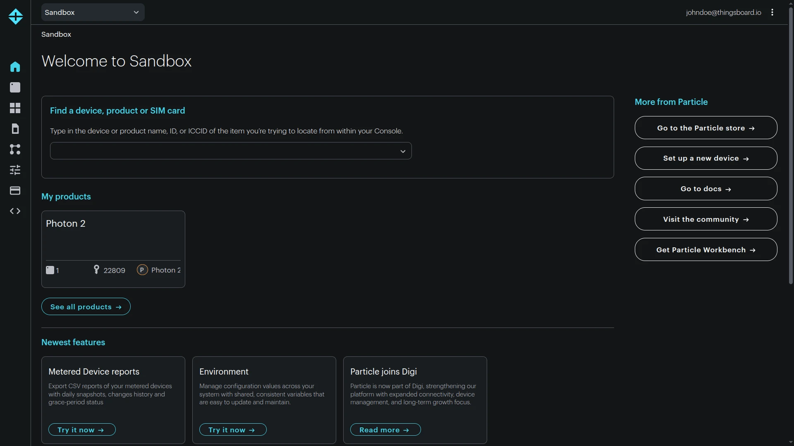Open the Billing card sidebar icon
Image resolution: width=794 pixels, height=446 pixels.
point(15,191)
